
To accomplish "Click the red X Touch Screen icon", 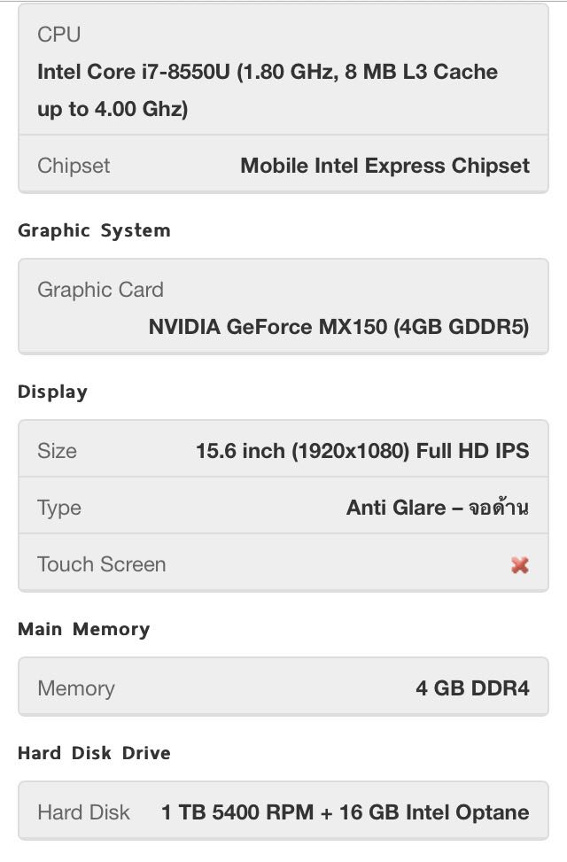I will coord(520,564).
